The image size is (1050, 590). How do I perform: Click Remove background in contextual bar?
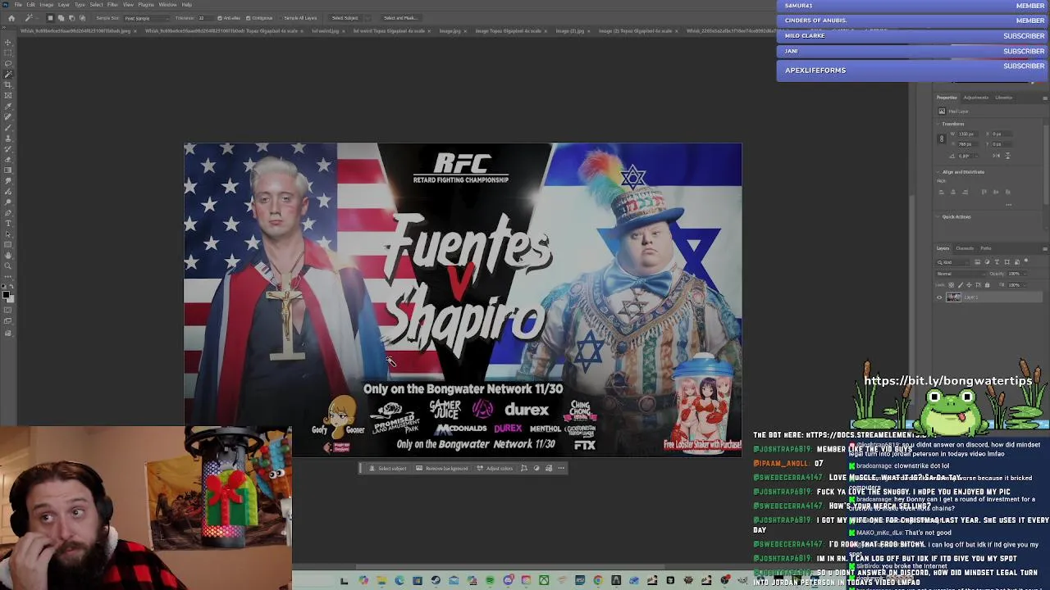click(442, 469)
